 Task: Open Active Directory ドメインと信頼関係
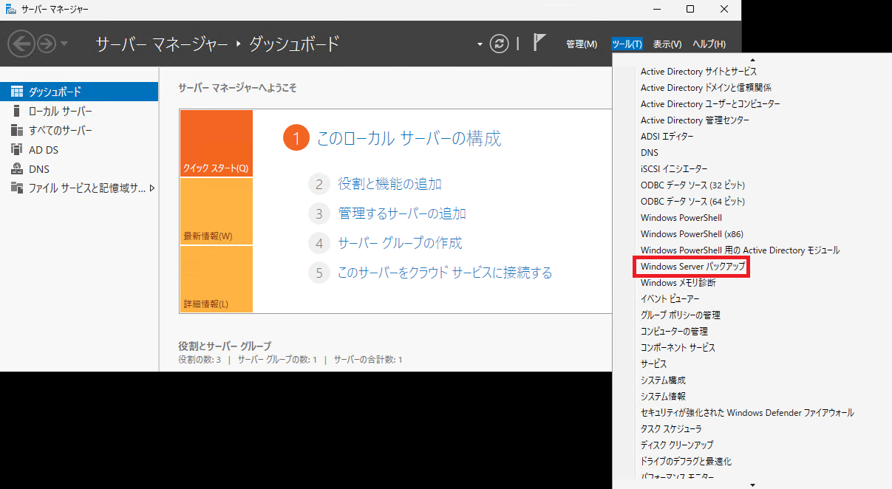(706, 88)
